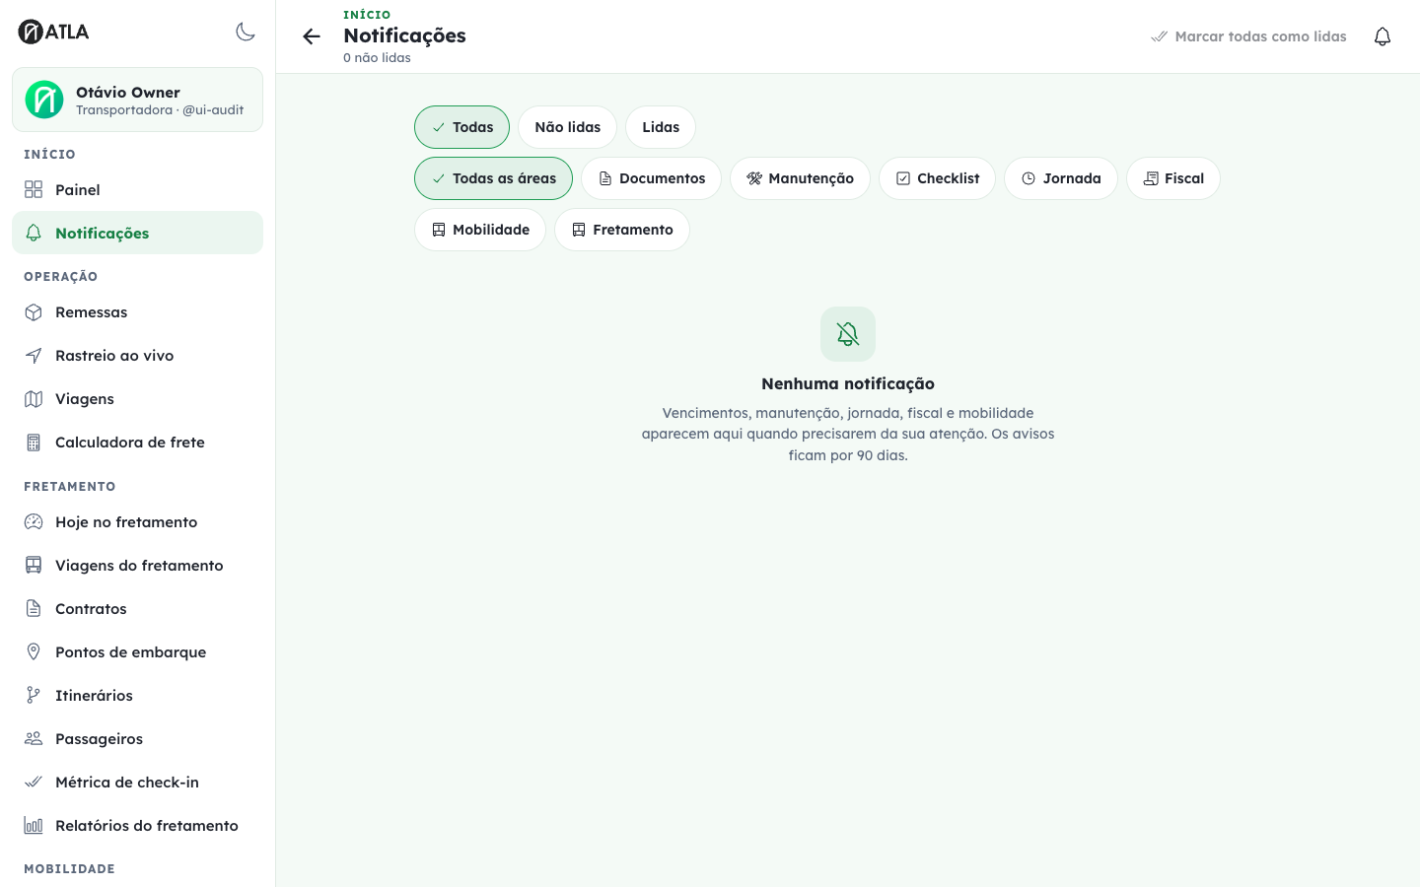
Task: Click the Viagens map icon
Action: [x=34, y=399]
